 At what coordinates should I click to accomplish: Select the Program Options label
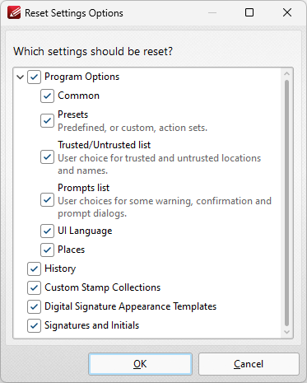(82, 77)
